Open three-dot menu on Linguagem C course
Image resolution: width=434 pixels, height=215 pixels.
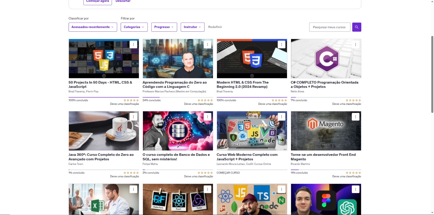207,44
